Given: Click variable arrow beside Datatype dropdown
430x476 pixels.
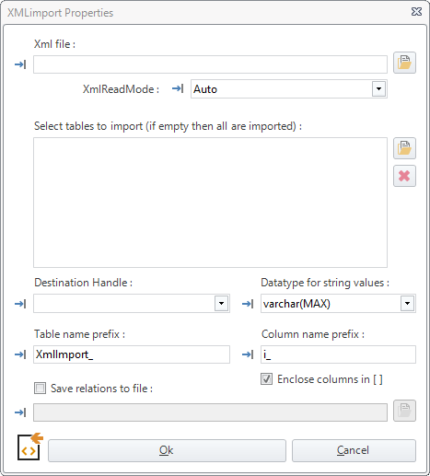Looking at the screenshot, I should (248, 304).
